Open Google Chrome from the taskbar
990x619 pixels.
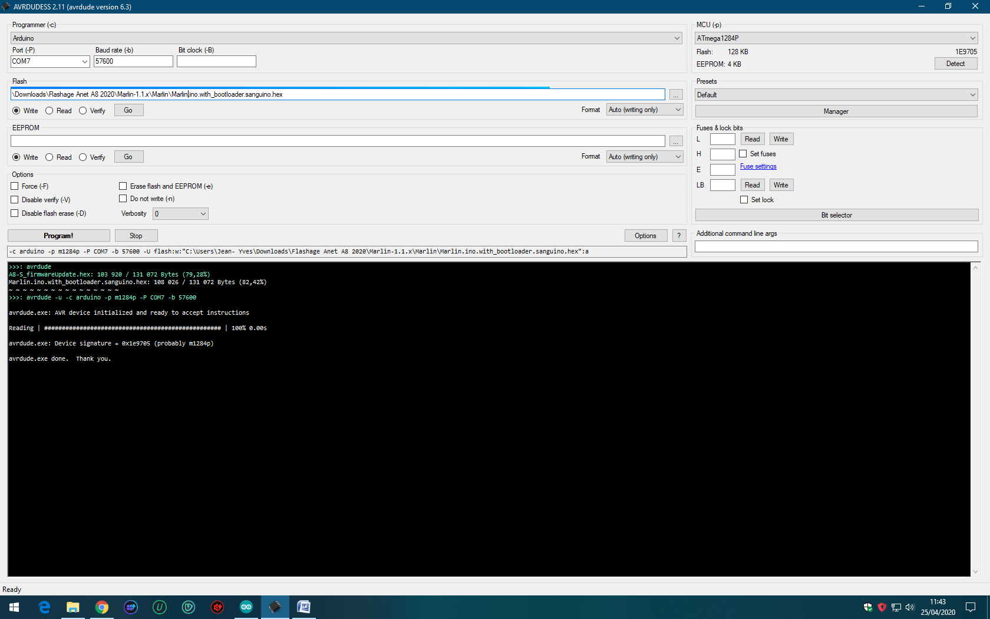(x=102, y=607)
